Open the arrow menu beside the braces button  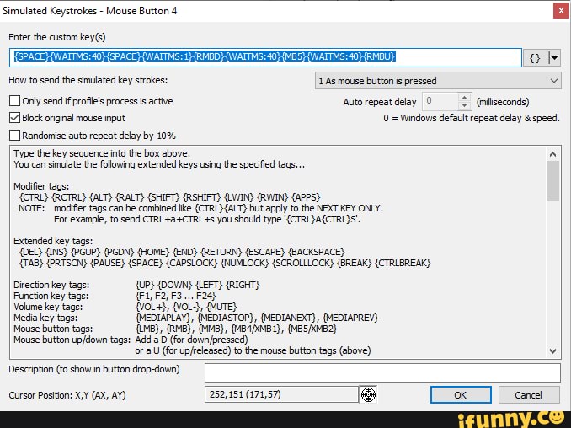[553, 58]
